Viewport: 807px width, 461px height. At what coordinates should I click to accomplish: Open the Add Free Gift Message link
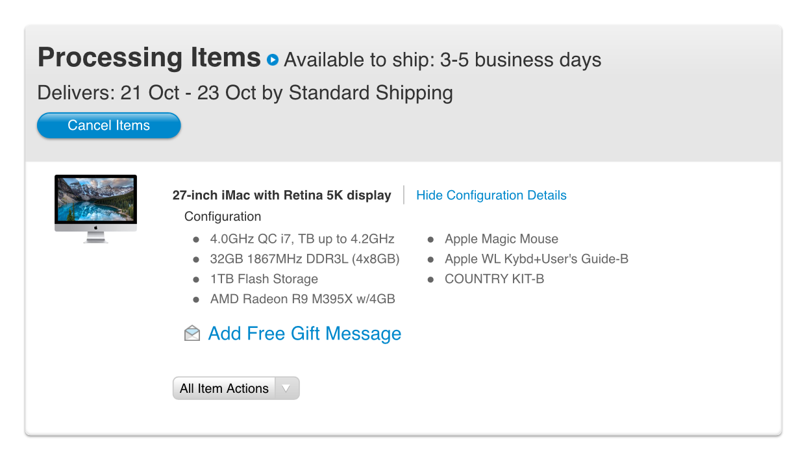coord(304,334)
